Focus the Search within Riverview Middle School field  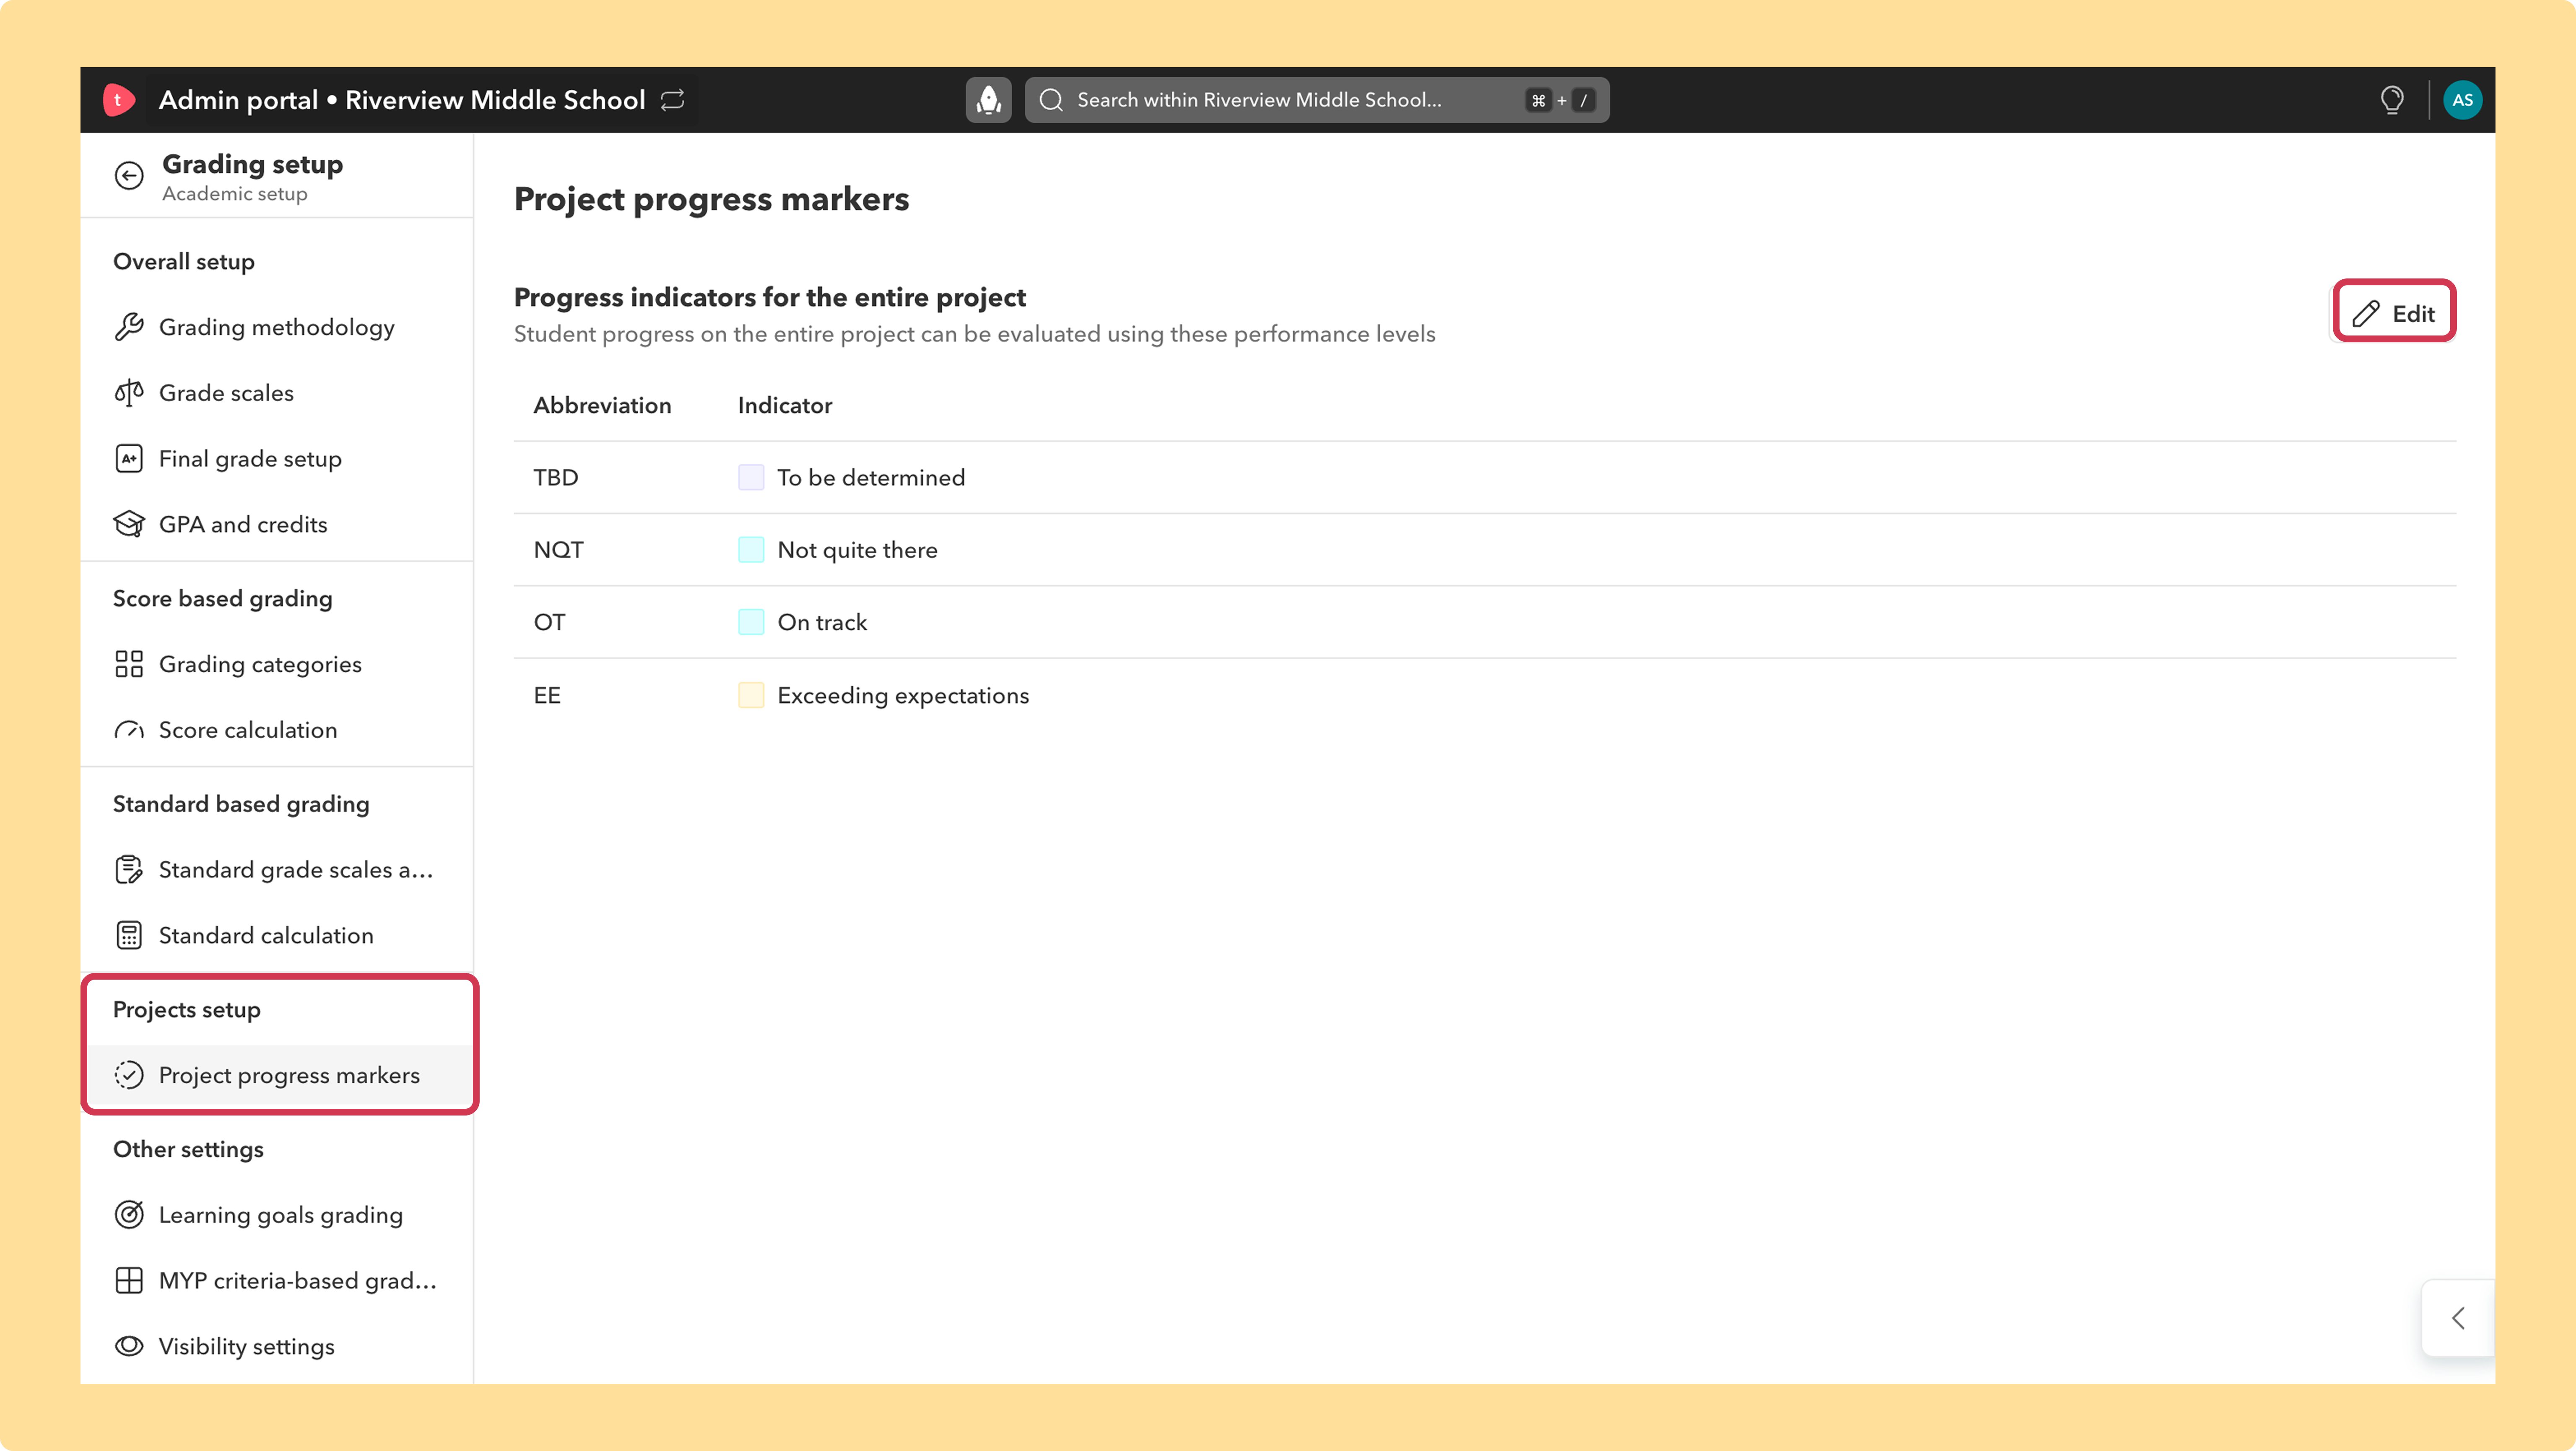[x=1317, y=100]
